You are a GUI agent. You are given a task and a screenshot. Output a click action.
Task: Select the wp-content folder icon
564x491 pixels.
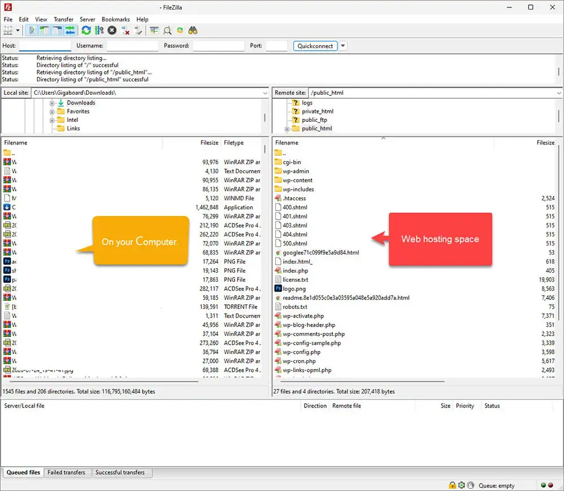(x=278, y=180)
